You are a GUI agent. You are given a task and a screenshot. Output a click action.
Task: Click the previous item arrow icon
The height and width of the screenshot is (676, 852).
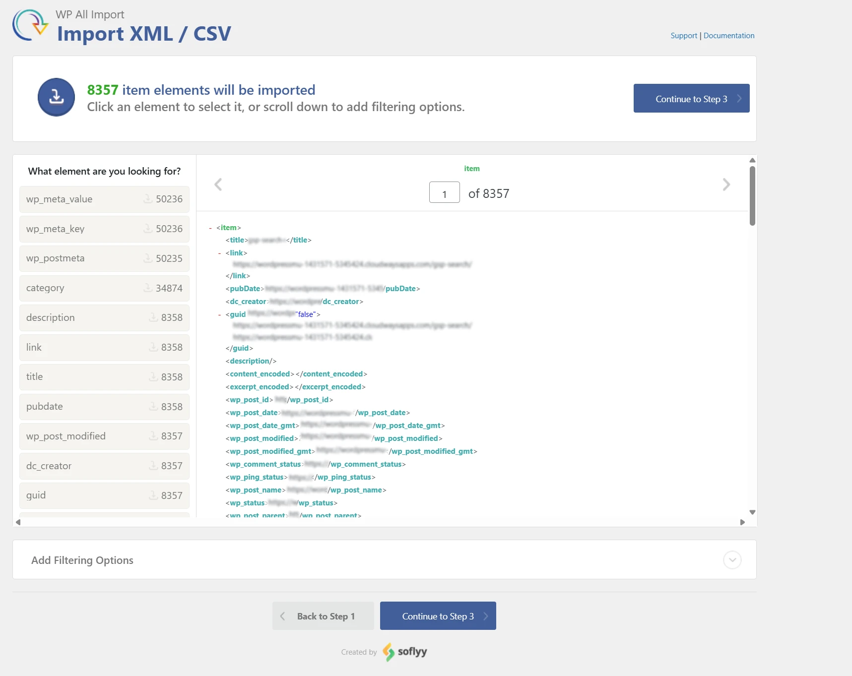pos(218,184)
